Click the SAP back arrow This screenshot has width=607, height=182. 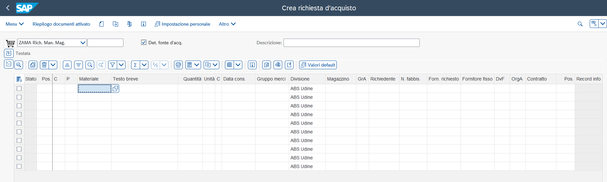click(8, 8)
